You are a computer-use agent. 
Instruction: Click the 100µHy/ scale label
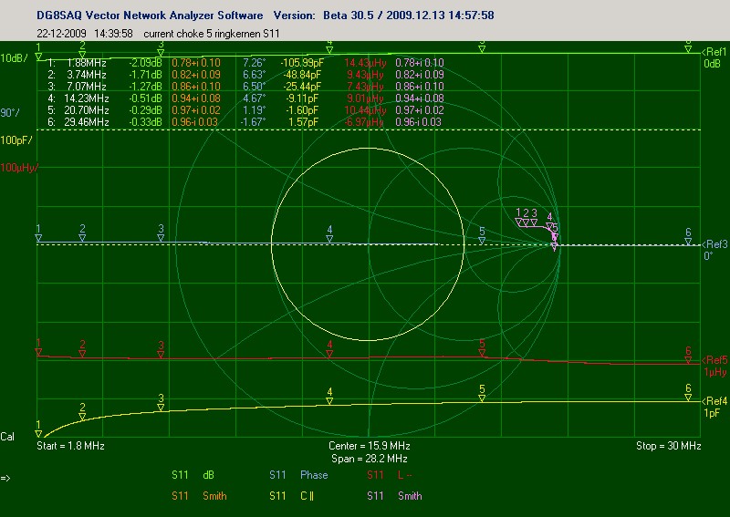click(x=19, y=168)
